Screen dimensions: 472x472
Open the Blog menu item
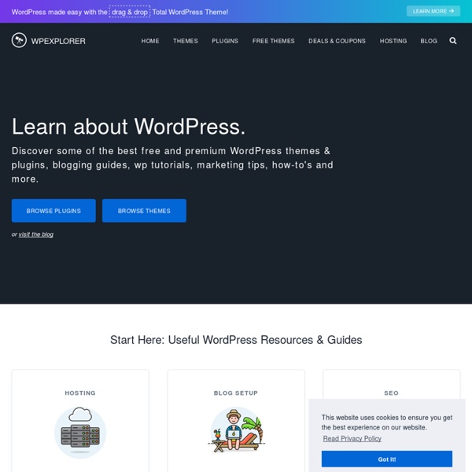click(429, 41)
